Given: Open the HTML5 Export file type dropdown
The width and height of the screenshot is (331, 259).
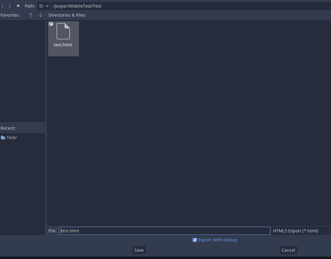Looking at the screenshot, I should coord(301,231).
